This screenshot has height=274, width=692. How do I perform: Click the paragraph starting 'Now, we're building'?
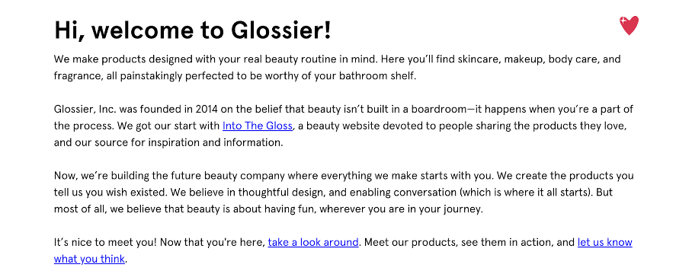click(x=344, y=193)
